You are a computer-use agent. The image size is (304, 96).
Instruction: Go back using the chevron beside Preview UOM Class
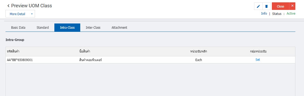tap(8, 6)
